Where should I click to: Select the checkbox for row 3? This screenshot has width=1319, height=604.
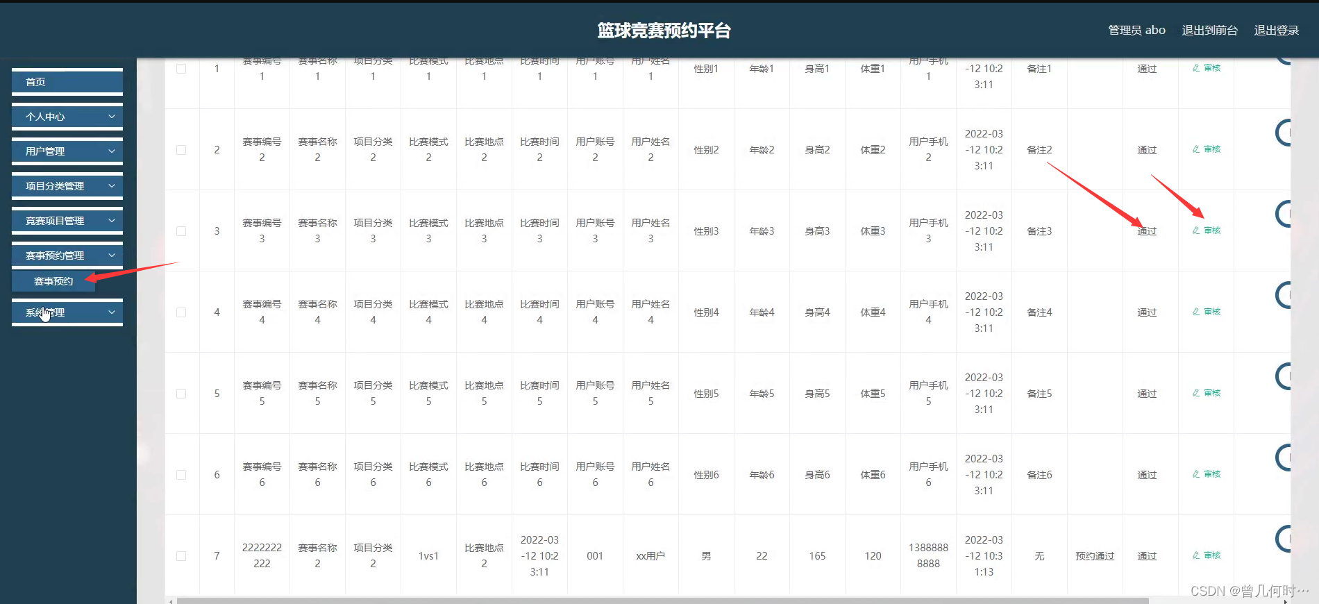[181, 231]
